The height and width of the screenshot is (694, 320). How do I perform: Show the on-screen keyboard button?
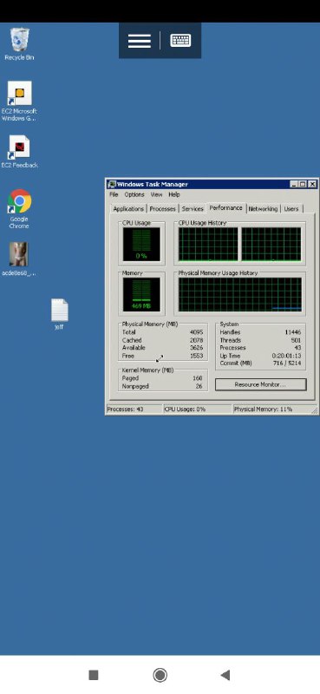(x=180, y=41)
